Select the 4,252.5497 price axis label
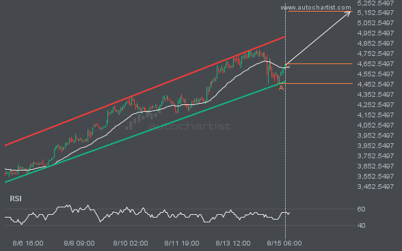 375,105
